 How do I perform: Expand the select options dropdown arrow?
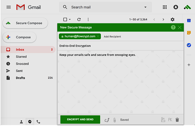pyautogui.click(x=70, y=20)
